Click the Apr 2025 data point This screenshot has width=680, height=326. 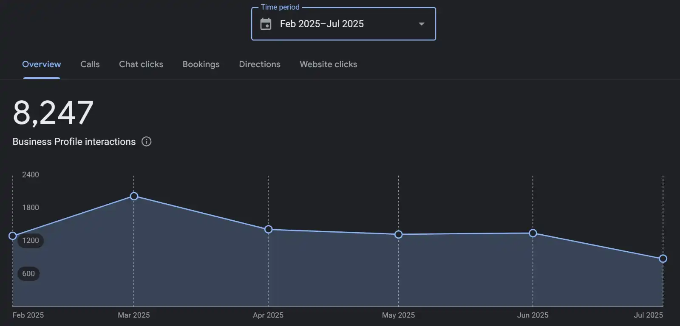point(268,230)
